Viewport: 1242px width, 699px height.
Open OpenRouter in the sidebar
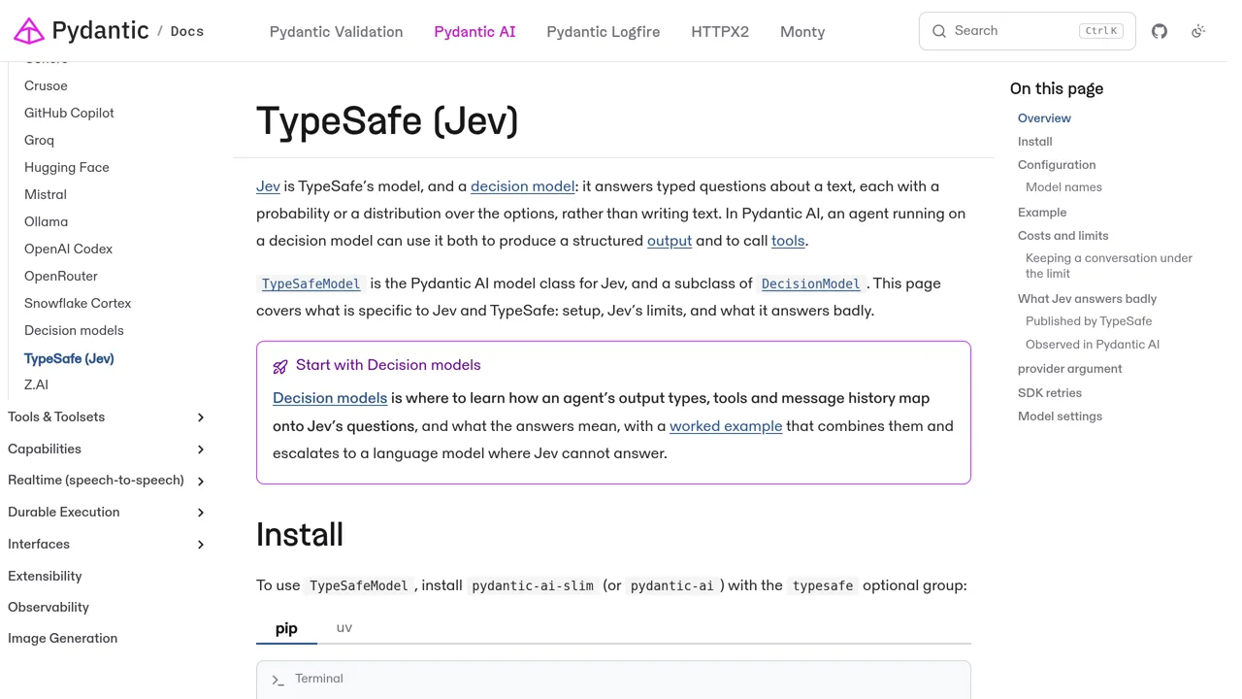point(61,276)
